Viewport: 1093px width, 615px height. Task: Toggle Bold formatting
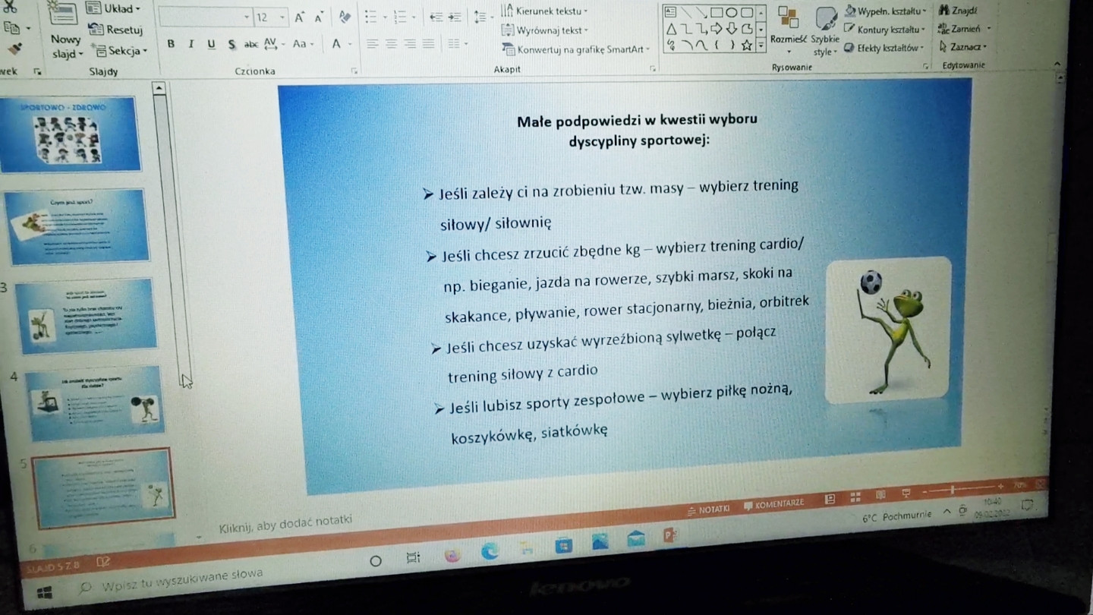[171, 44]
